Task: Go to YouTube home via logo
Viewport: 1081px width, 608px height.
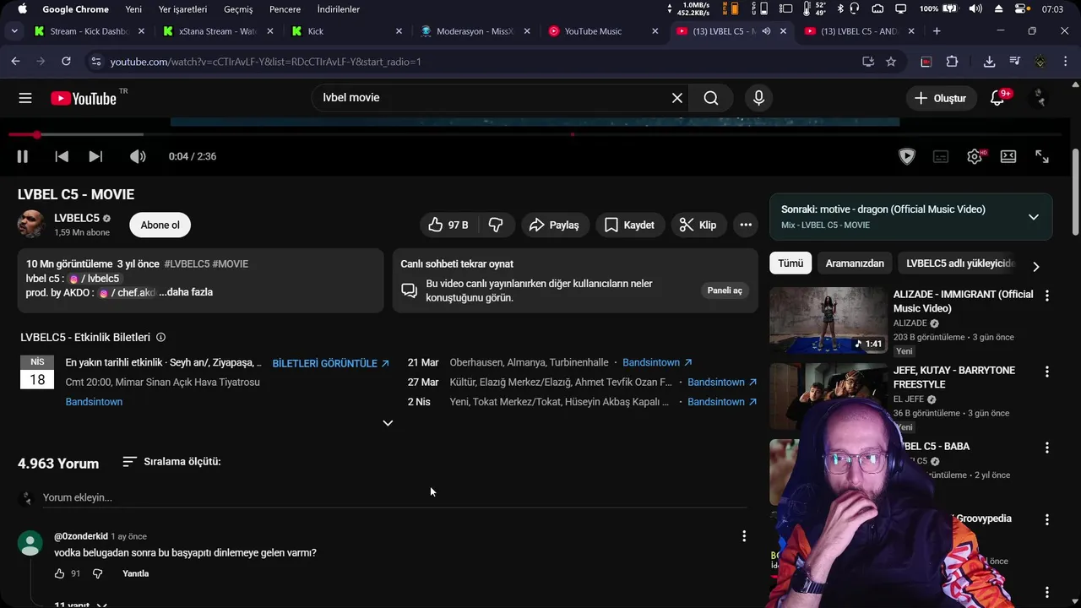Action: (x=84, y=98)
